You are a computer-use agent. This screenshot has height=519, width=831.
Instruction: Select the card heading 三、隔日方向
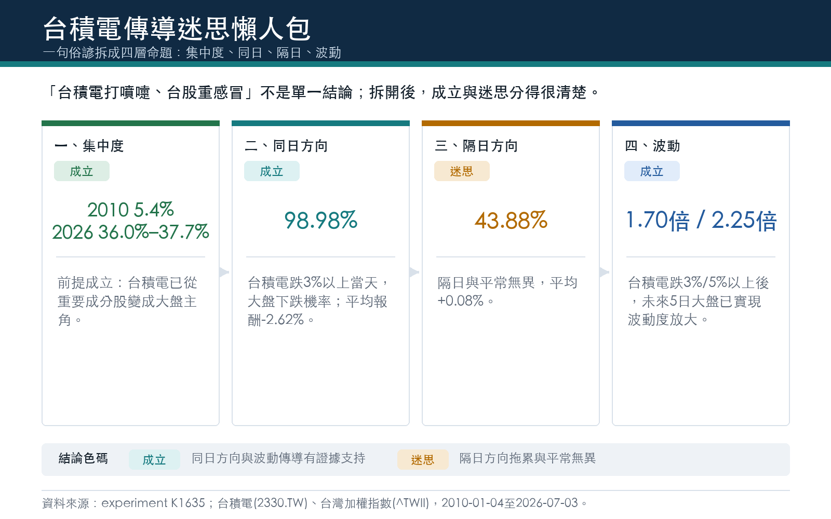point(476,146)
